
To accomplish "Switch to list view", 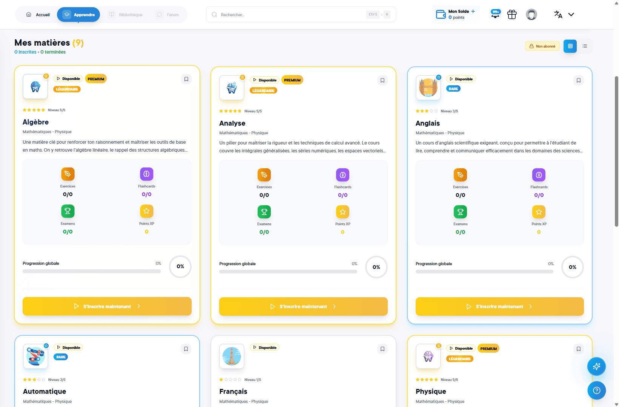I will 585,46.
